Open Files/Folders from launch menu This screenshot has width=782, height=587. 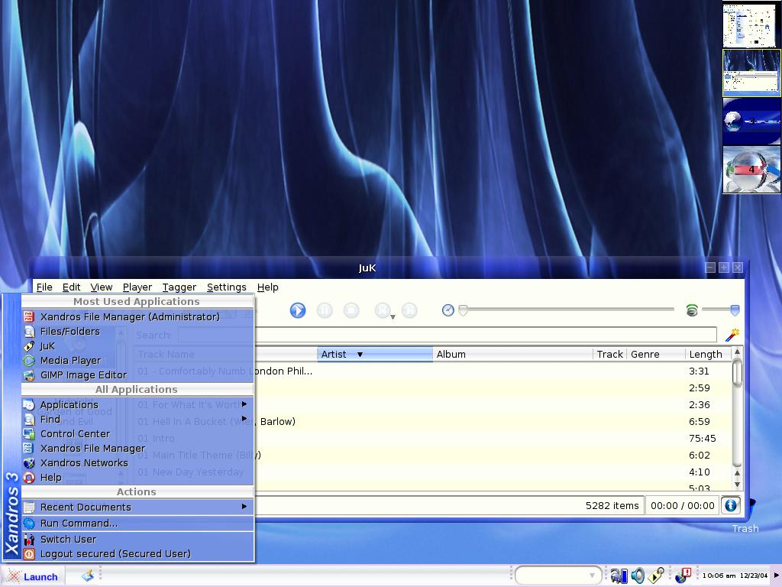point(137,332)
